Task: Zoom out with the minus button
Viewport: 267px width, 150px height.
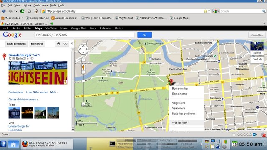Action: [x=83, y=104]
